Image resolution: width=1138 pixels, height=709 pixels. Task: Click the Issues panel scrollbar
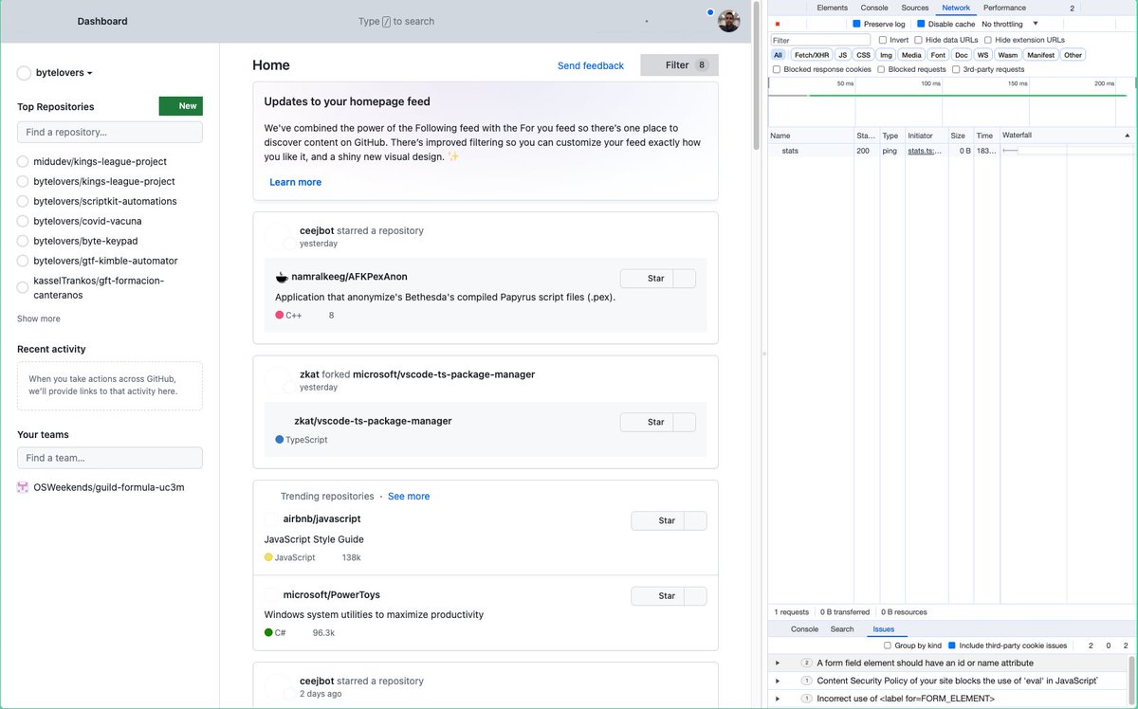click(x=1132, y=681)
